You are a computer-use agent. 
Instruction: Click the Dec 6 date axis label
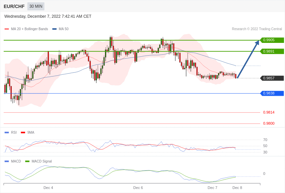138,188
